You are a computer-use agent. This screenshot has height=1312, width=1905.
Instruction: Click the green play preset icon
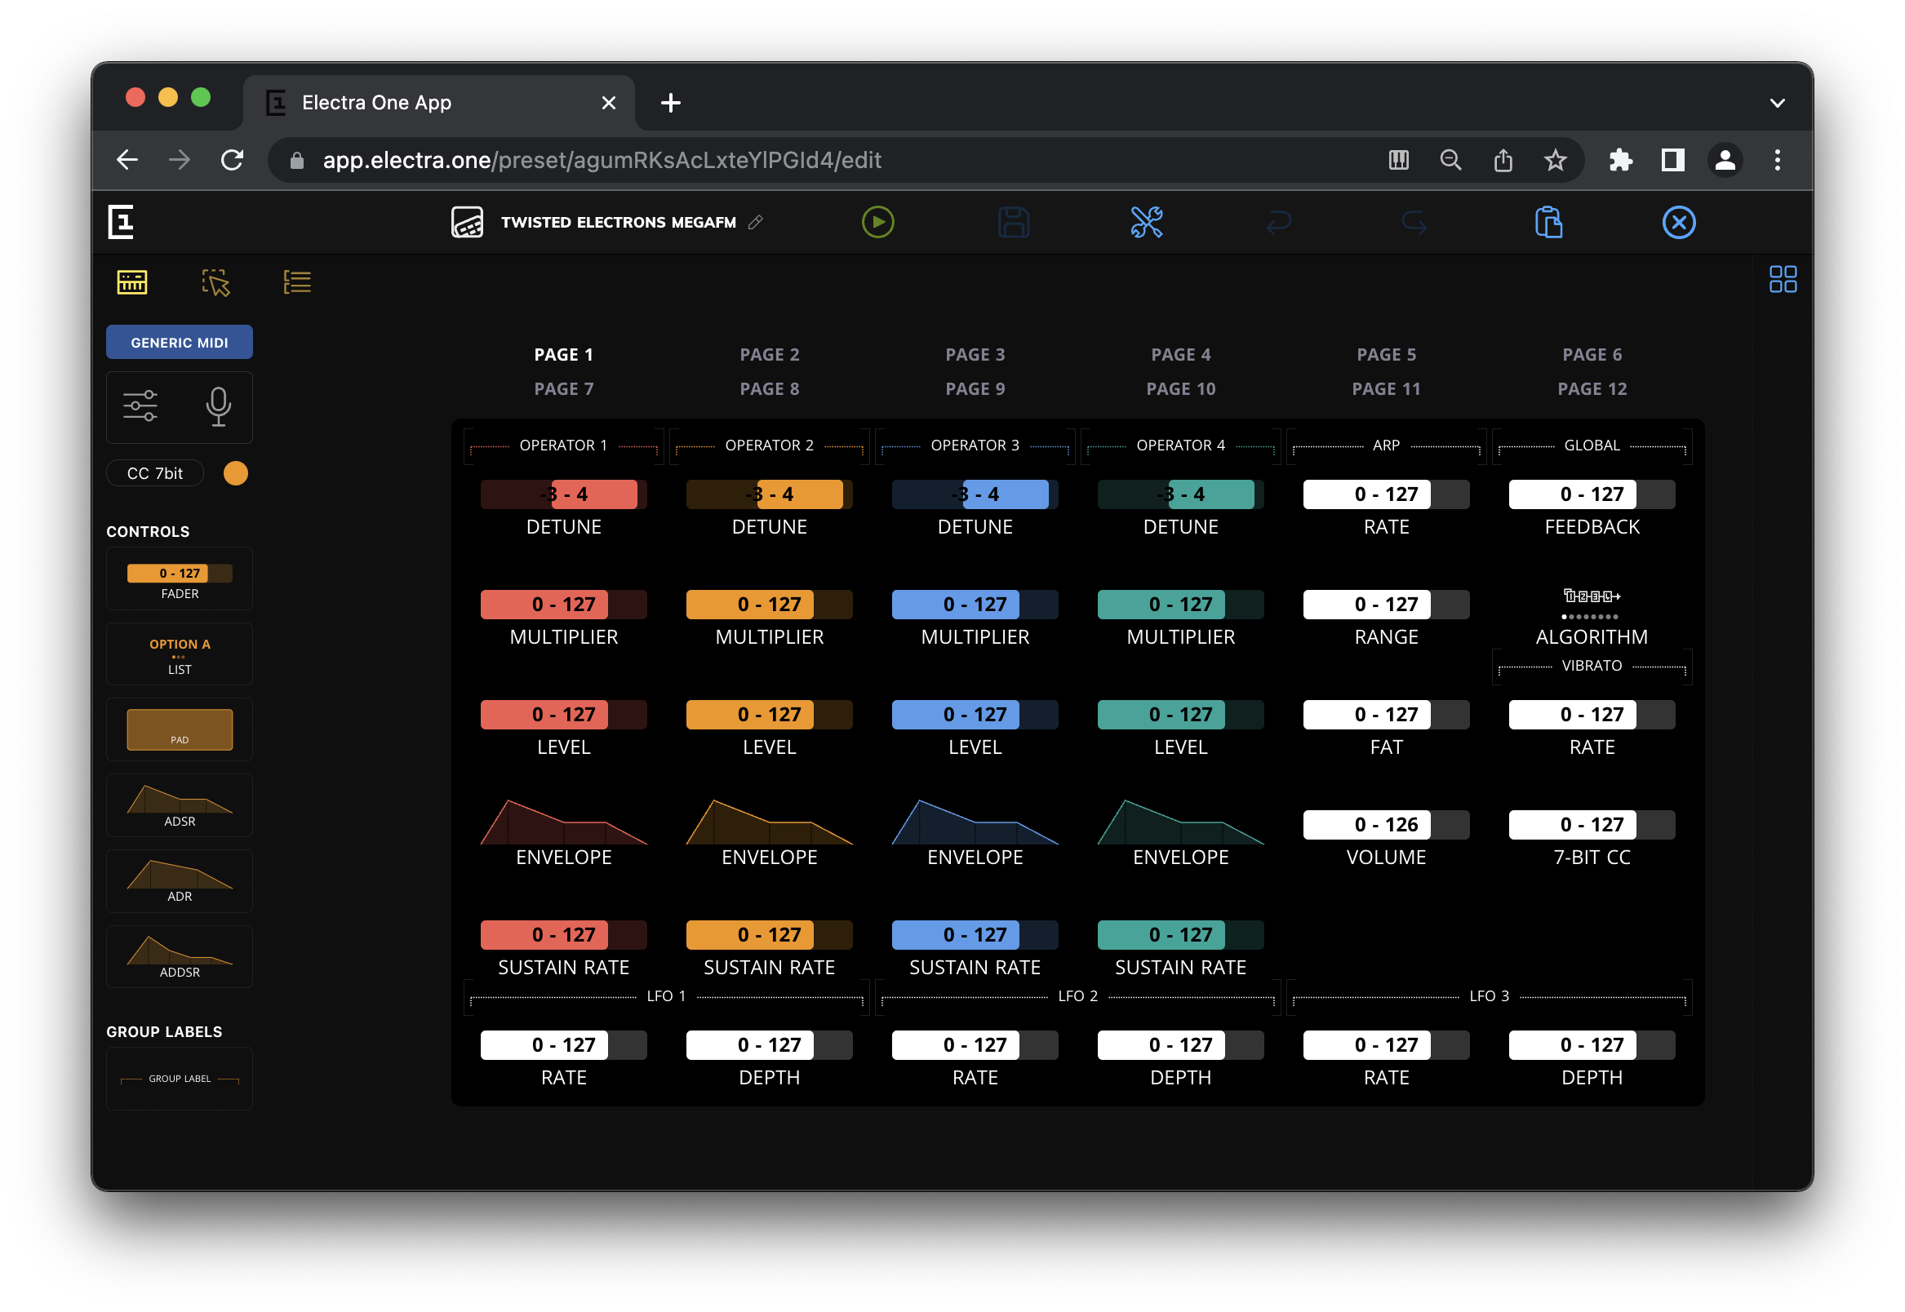pos(877,222)
